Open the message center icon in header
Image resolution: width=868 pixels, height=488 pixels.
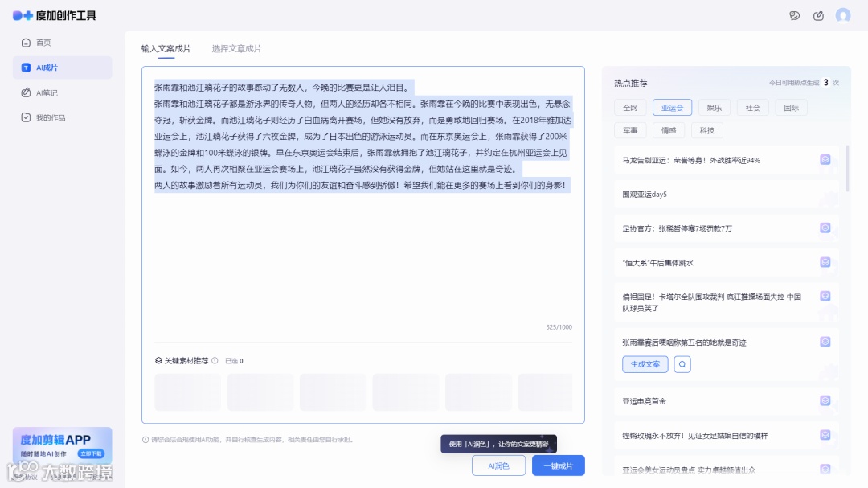point(794,15)
